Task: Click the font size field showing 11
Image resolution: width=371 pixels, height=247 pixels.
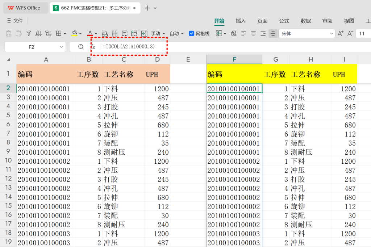Action: pyautogui.click(x=363, y=34)
